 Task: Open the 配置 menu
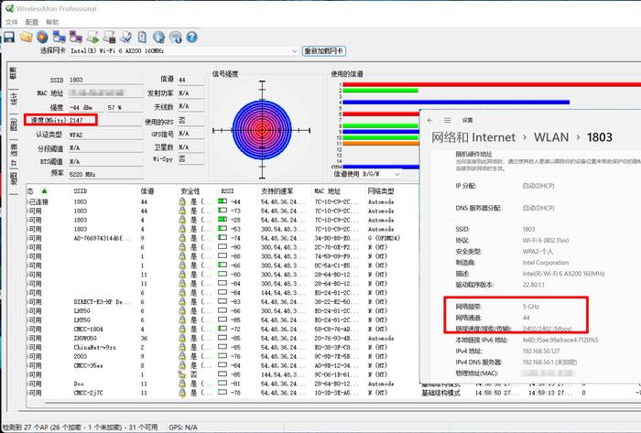tap(31, 22)
